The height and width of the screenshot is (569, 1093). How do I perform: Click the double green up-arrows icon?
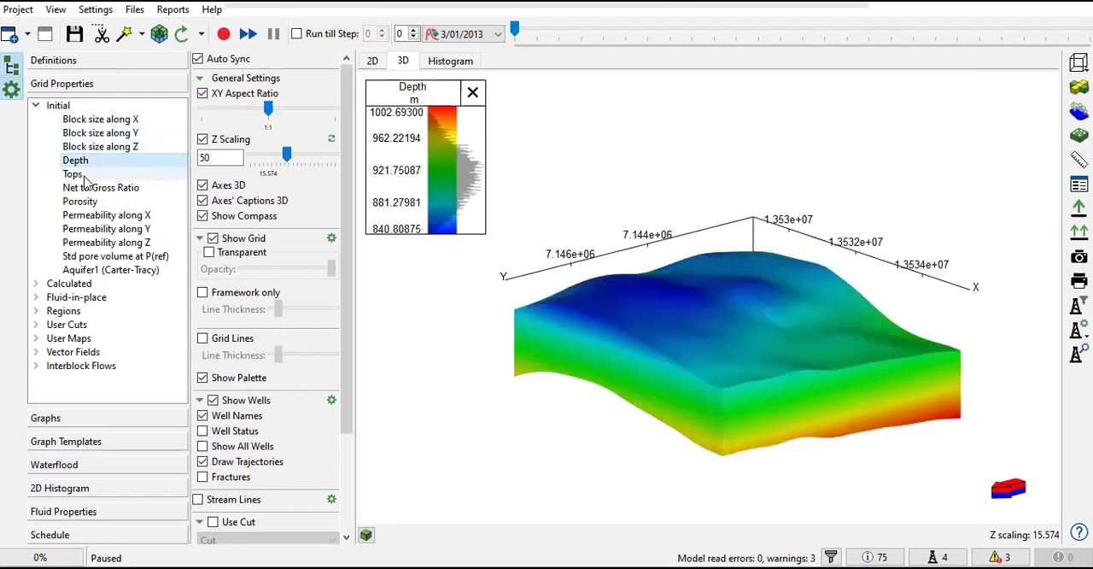point(1078,232)
